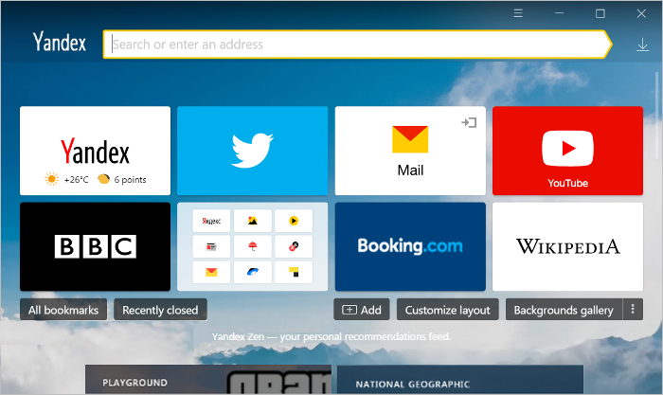Click the news newspaper mini icon in folder

[211, 246]
